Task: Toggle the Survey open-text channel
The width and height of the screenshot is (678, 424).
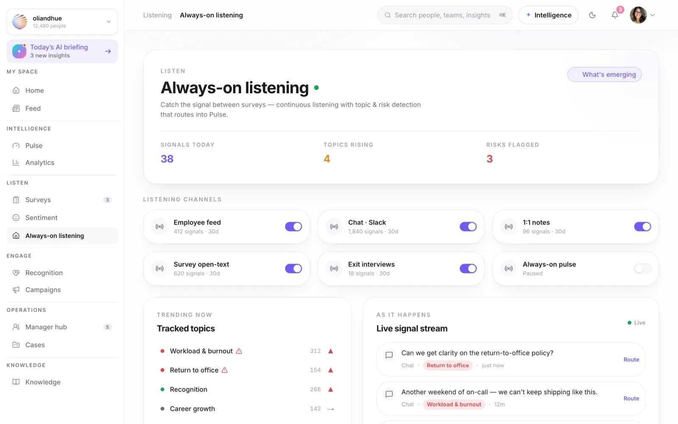Action: click(294, 268)
